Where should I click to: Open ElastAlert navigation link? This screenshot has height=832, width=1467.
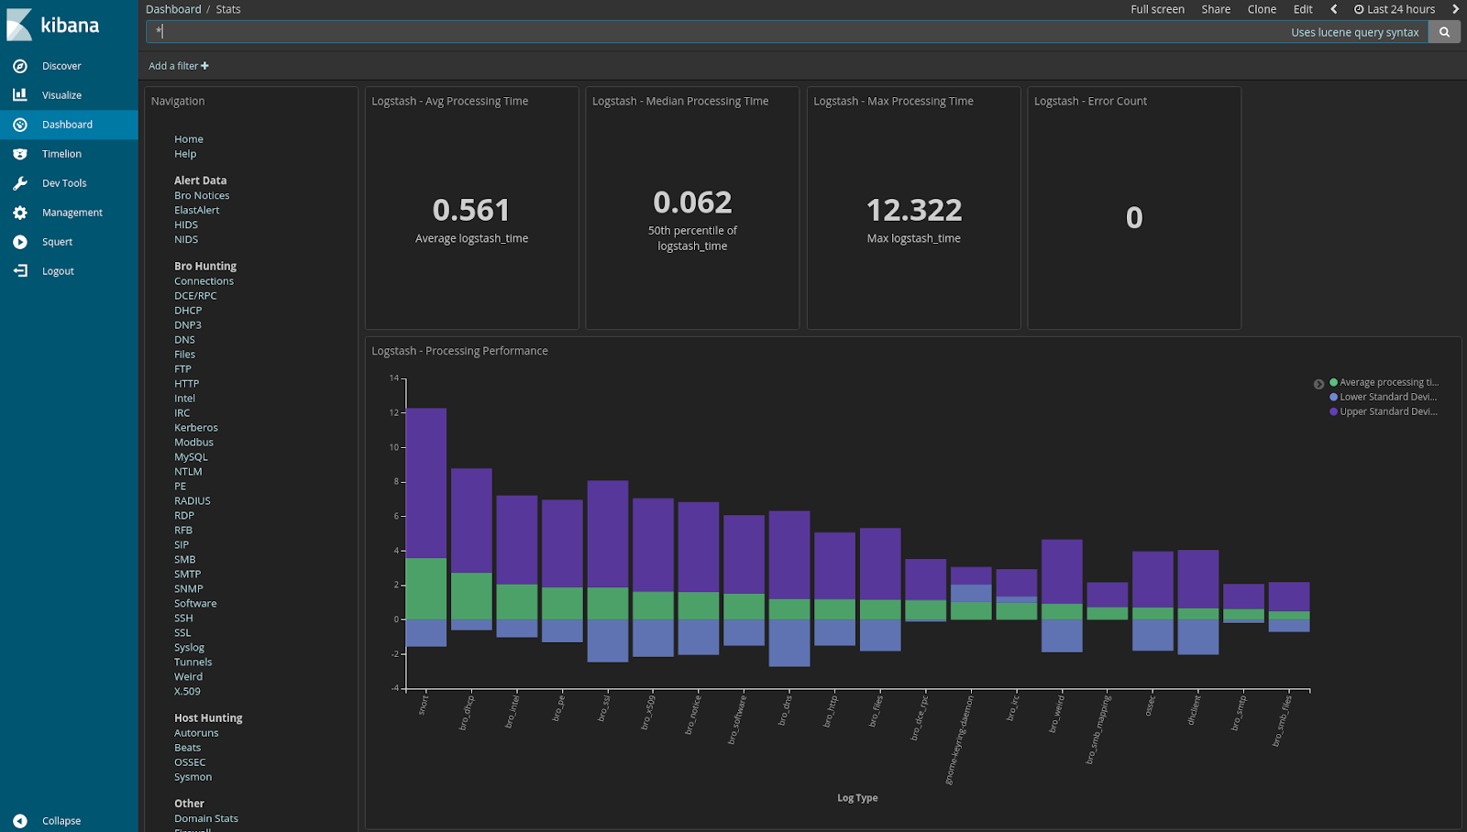tap(197, 210)
